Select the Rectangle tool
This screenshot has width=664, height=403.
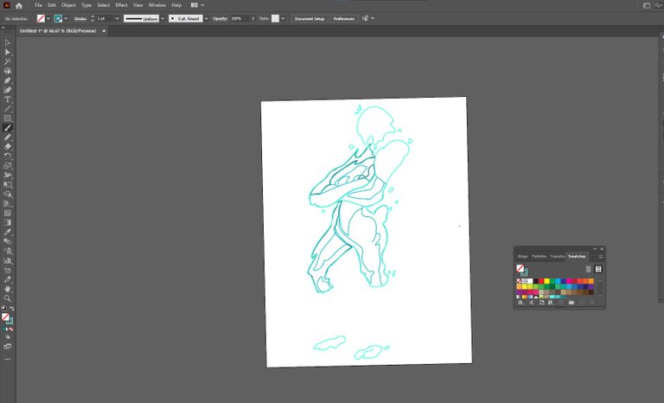pos(7,118)
